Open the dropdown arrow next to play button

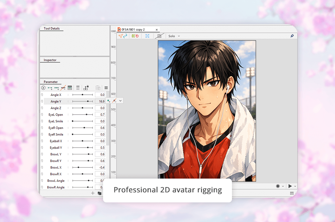point(295,186)
